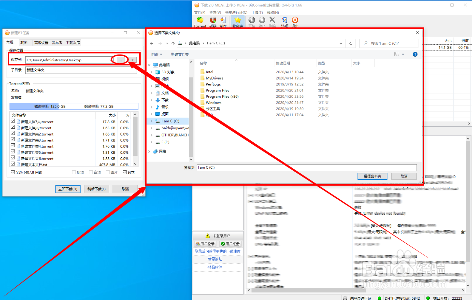This screenshot has width=472, height=300.
Task: Select 3D 对象 in the navigation tree
Action: click(x=168, y=72)
